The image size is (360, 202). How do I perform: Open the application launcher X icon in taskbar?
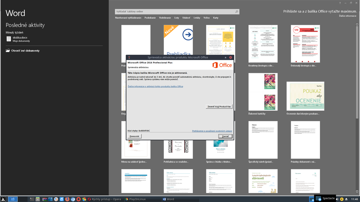[x=3, y=199]
